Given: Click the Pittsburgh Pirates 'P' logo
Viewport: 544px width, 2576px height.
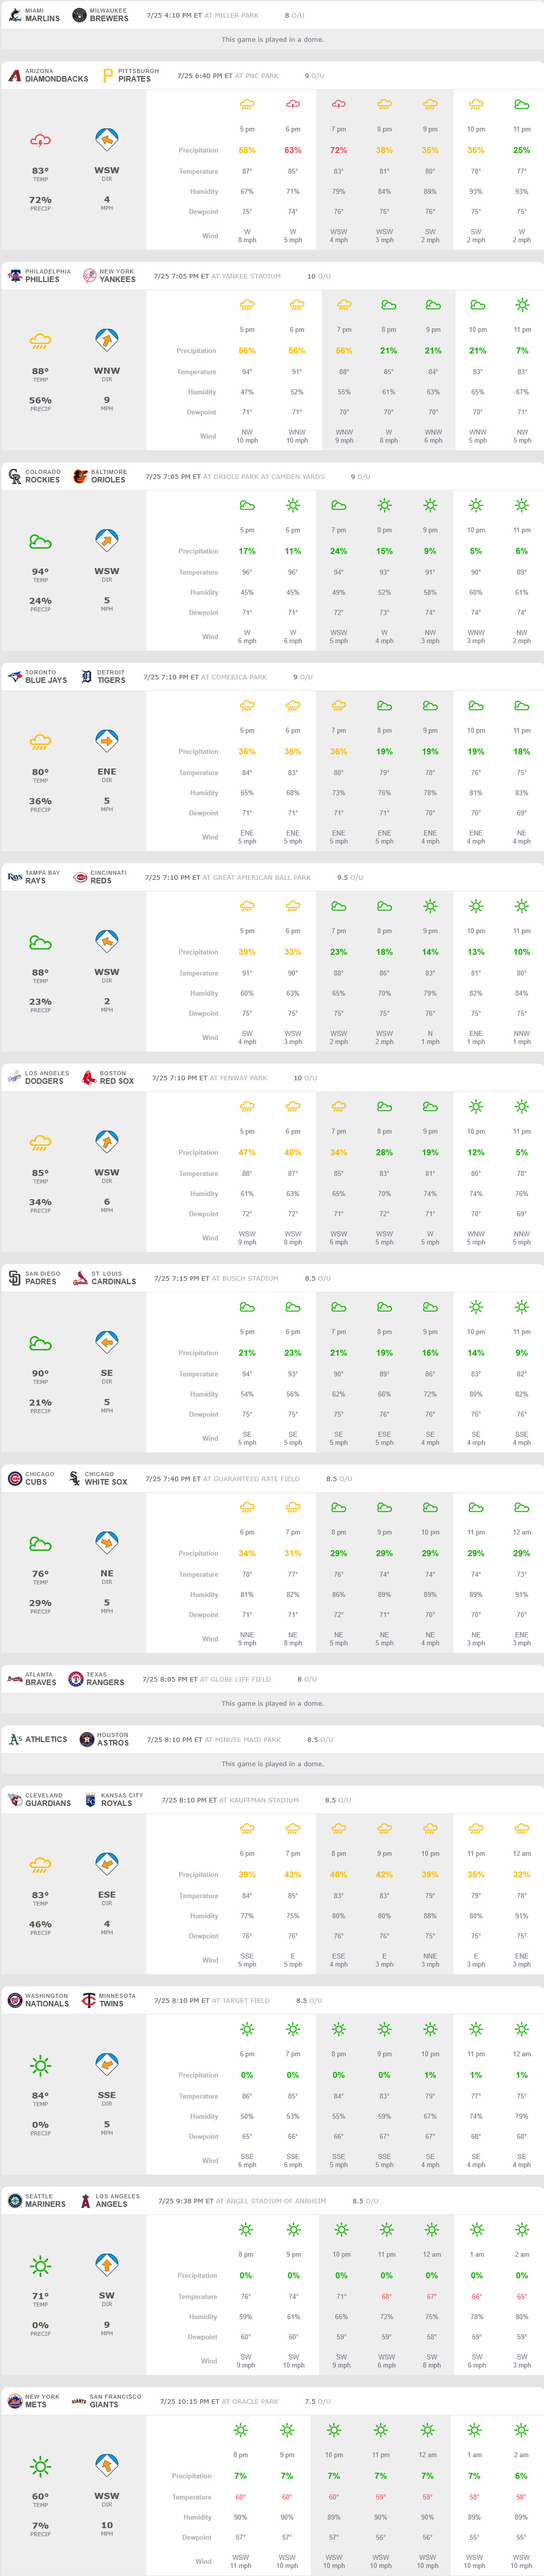Looking at the screenshot, I should coord(107,76).
